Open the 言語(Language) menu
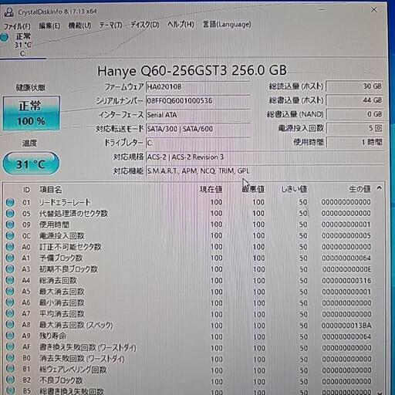 [227, 25]
